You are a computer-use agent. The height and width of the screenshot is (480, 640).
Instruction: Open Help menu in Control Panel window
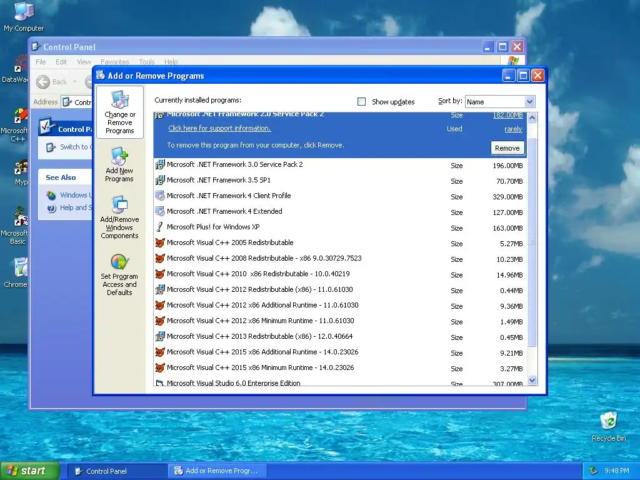171,62
